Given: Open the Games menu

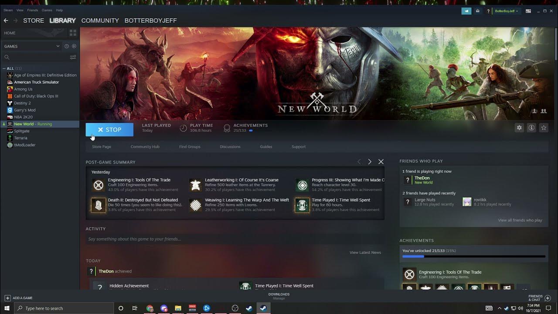Looking at the screenshot, I should pyautogui.click(x=47, y=10).
